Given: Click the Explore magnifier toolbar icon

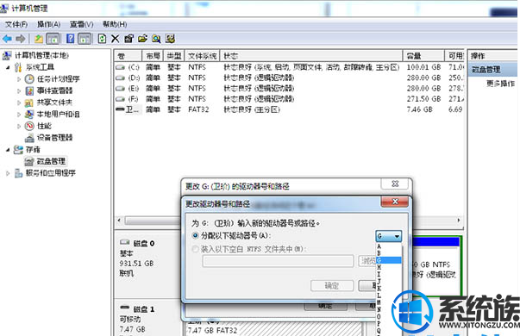Looking at the screenshot, I should [156, 39].
